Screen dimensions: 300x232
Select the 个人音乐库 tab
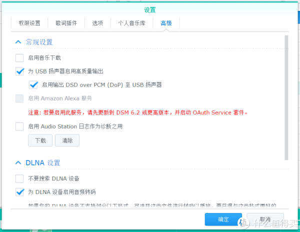131,23
